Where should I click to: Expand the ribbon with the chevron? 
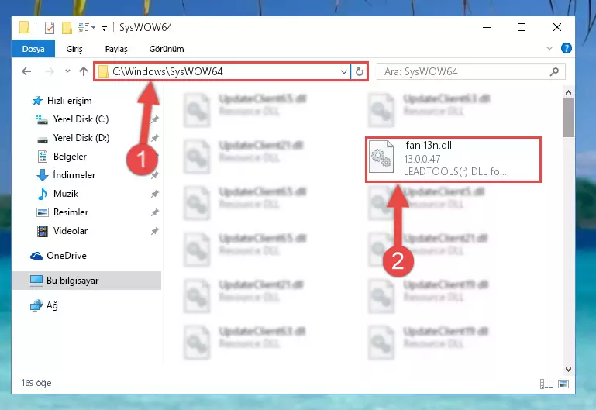click(549, 48)
